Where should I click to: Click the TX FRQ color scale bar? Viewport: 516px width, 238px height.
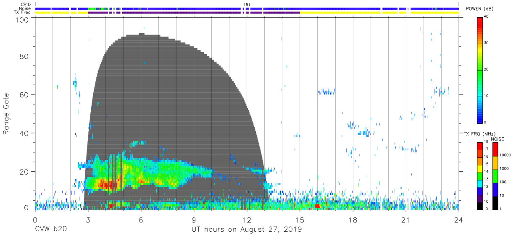[479, 176]
